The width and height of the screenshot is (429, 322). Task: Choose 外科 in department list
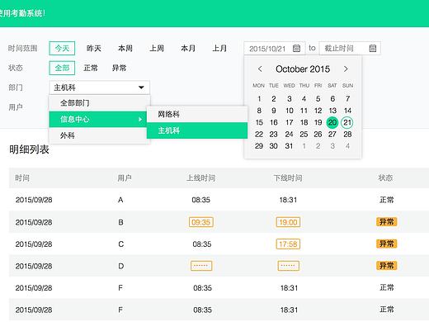tap(100, 135)
